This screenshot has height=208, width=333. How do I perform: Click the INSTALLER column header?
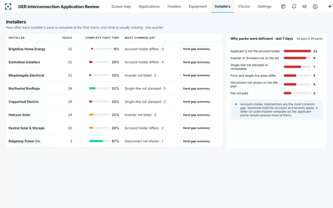[x=16, y=38]
